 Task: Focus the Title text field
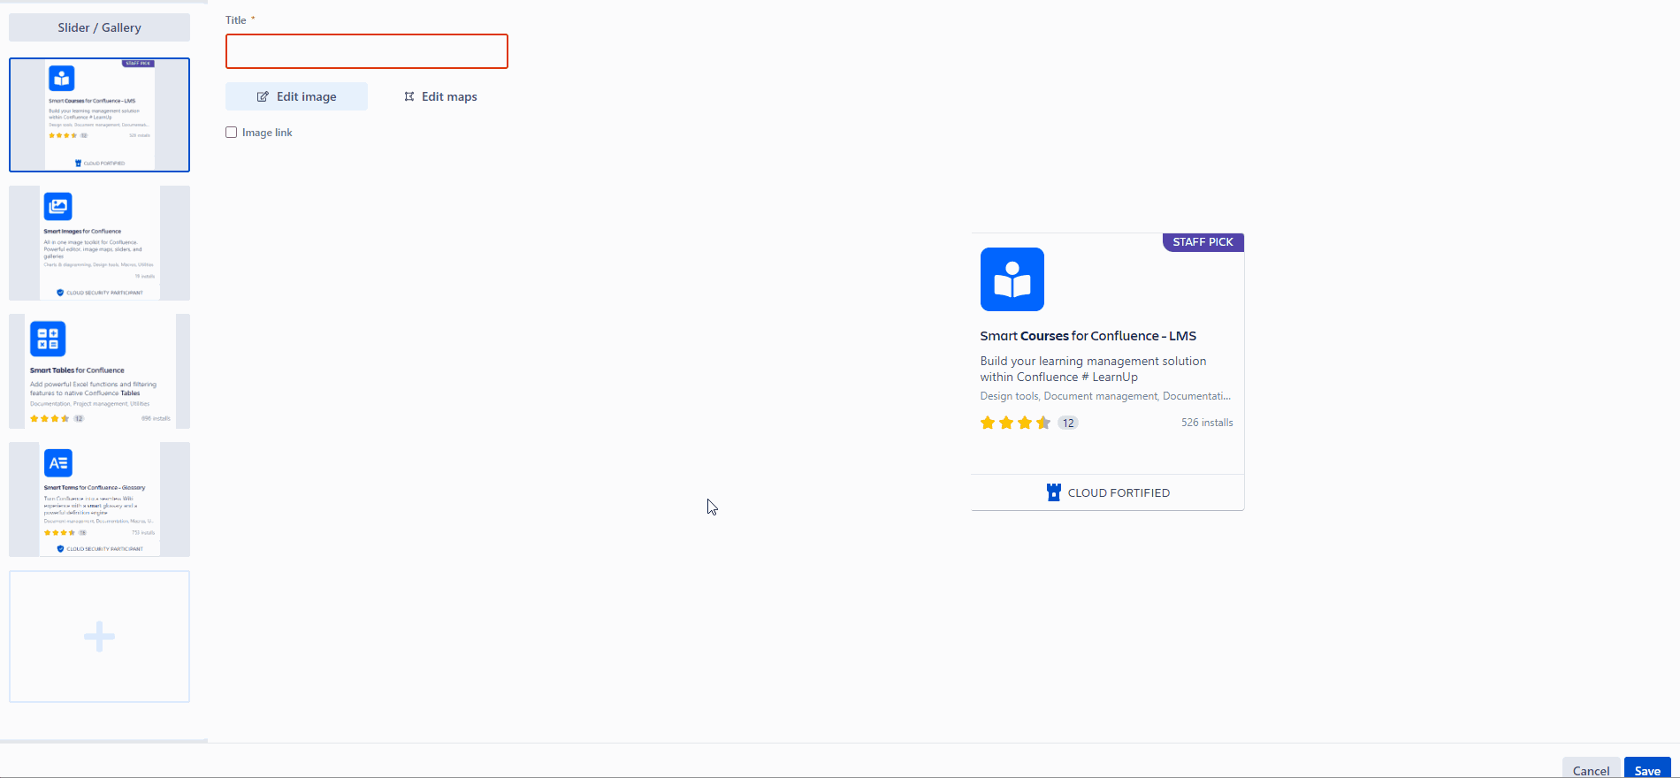coord(366,51)
